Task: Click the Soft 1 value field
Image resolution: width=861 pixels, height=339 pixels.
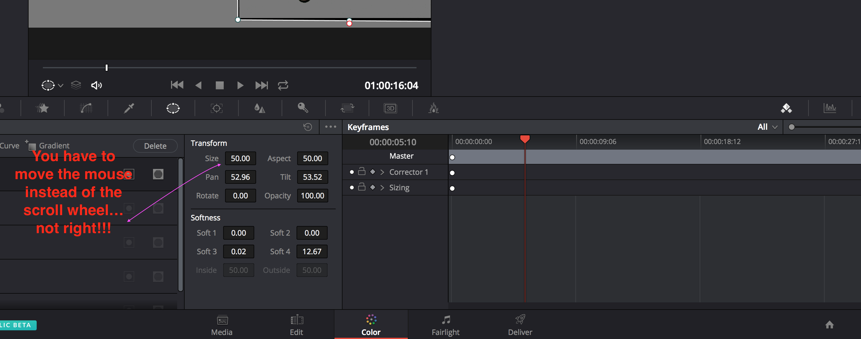Action: tap(239, 233)
